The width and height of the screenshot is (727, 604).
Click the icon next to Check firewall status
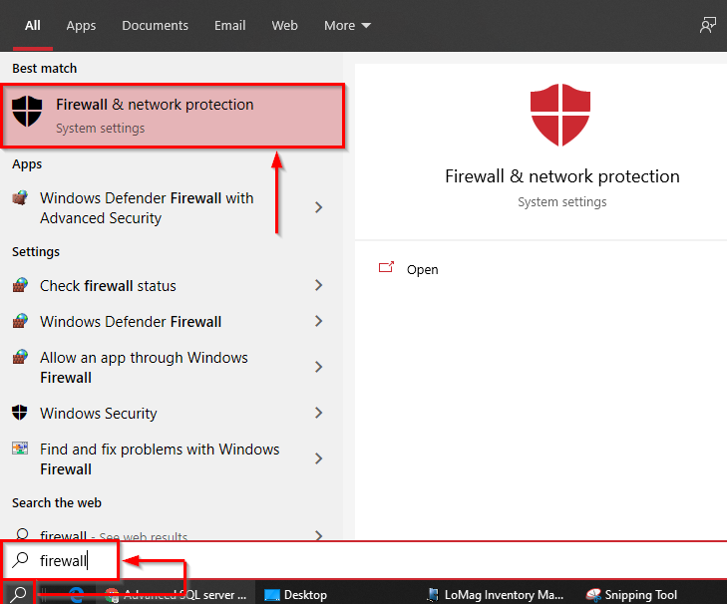tap(20, 285)
